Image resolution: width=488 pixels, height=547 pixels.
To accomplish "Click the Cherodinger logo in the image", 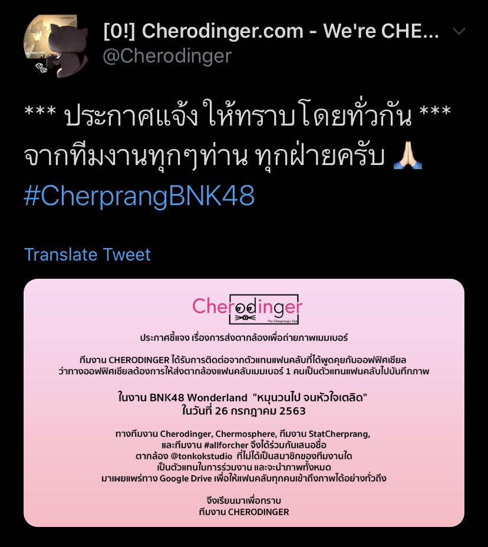I will coord(247,309).
